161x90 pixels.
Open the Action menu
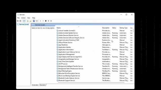point(23,18)
